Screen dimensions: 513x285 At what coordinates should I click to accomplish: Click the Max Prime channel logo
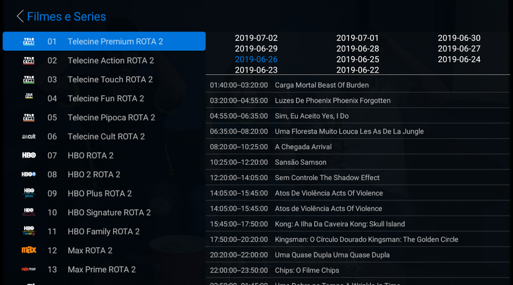coord(29,269)
